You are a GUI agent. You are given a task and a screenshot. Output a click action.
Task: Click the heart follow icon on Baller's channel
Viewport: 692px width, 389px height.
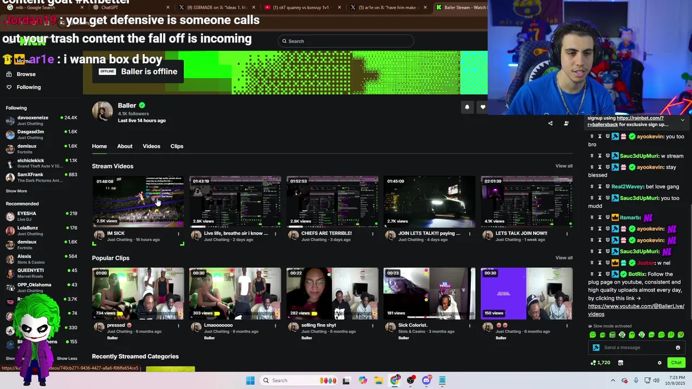(x=483, y=107)
